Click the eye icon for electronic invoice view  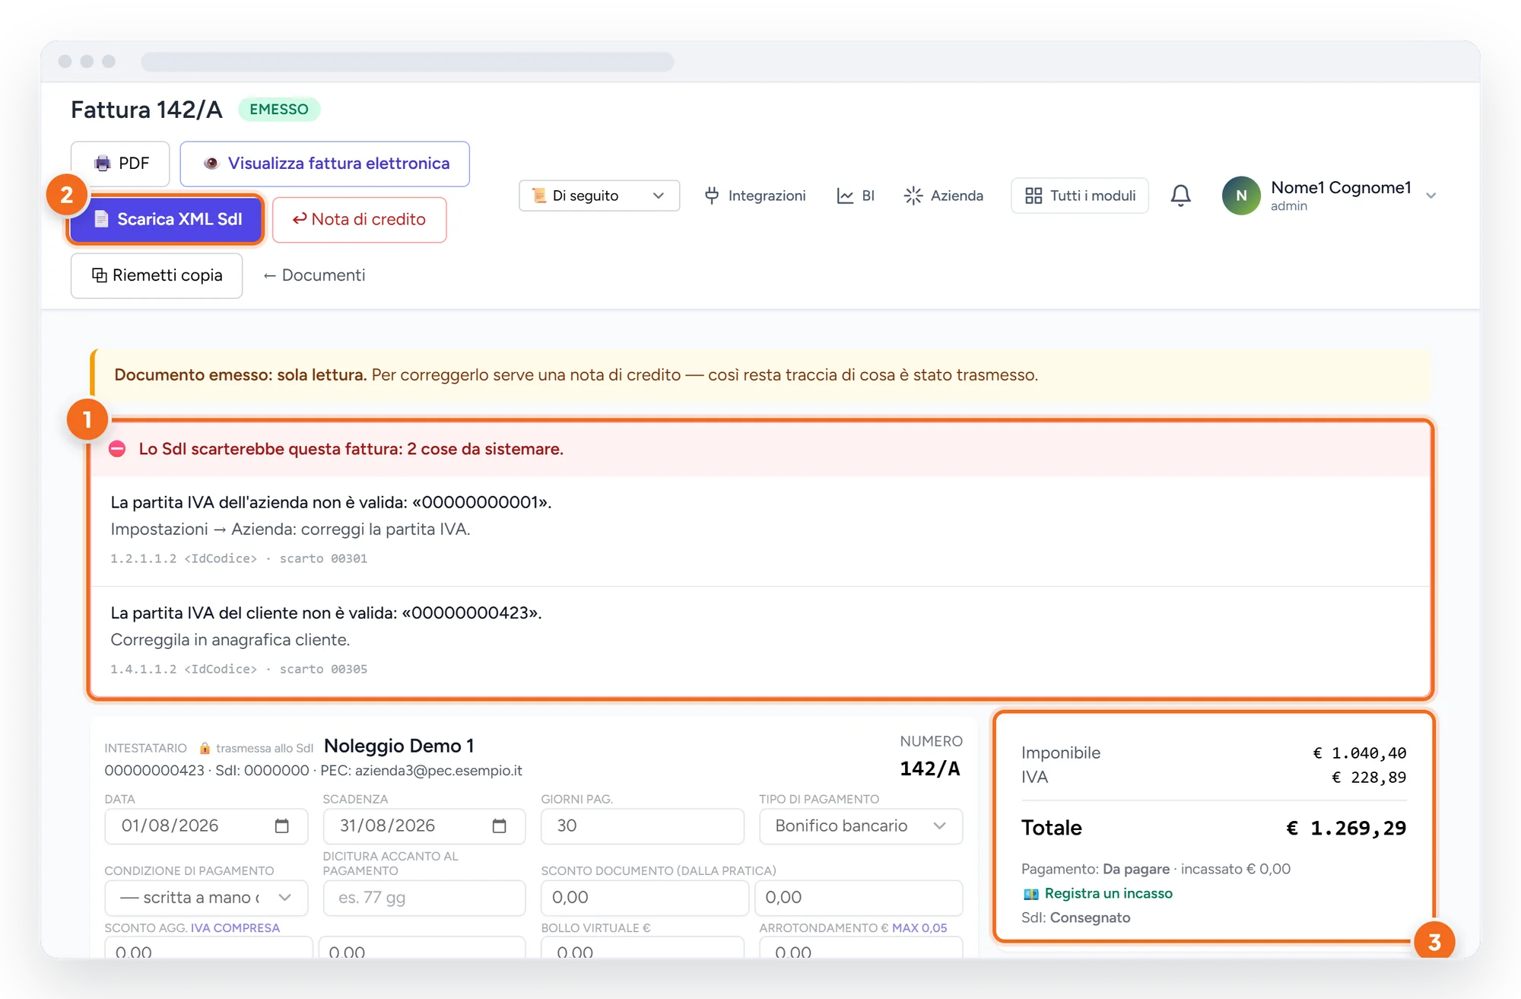point(211,164)
